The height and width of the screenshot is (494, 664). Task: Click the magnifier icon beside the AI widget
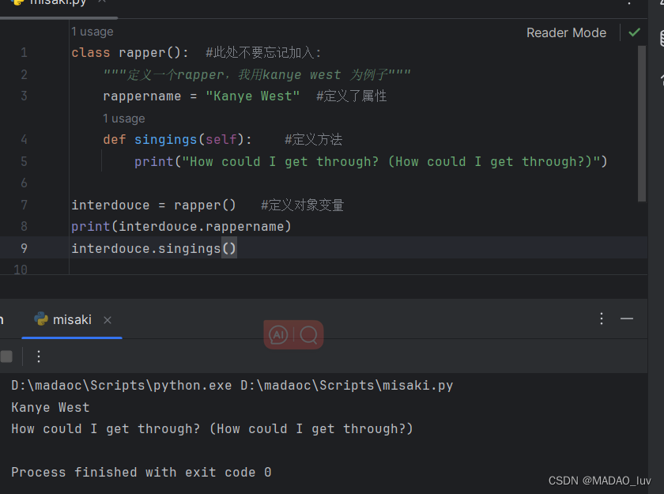click(308, 334)
